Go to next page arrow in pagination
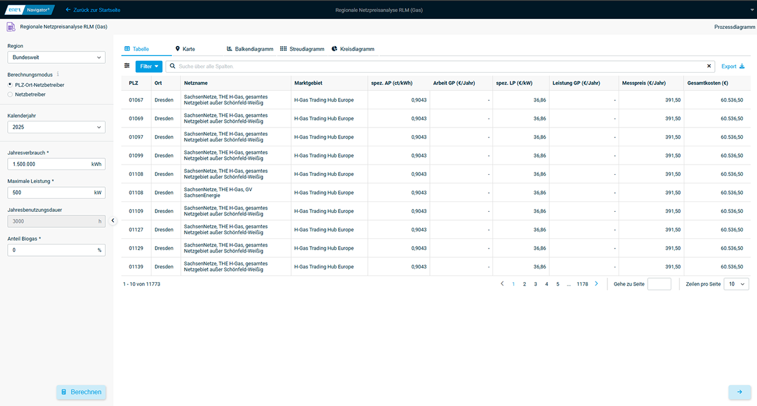 596,284
